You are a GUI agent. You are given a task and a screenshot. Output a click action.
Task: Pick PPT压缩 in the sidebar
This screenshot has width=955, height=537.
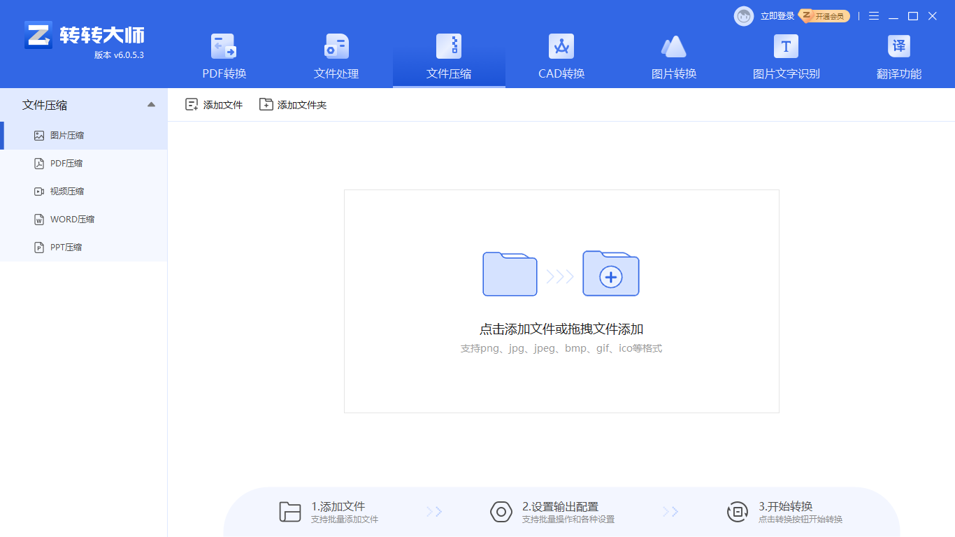[x=84, y=248]
